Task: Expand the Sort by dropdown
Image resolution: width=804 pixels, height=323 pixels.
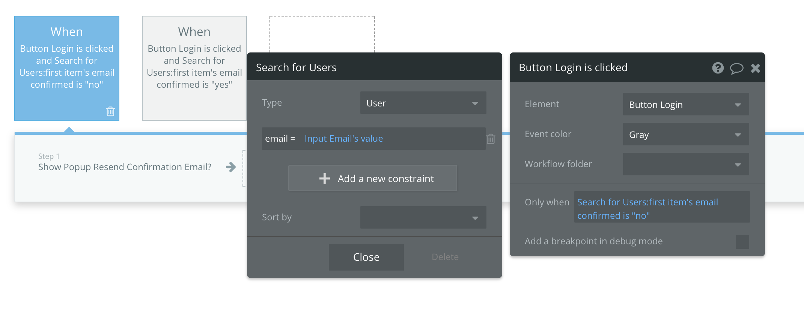Action: coord(423,217)
